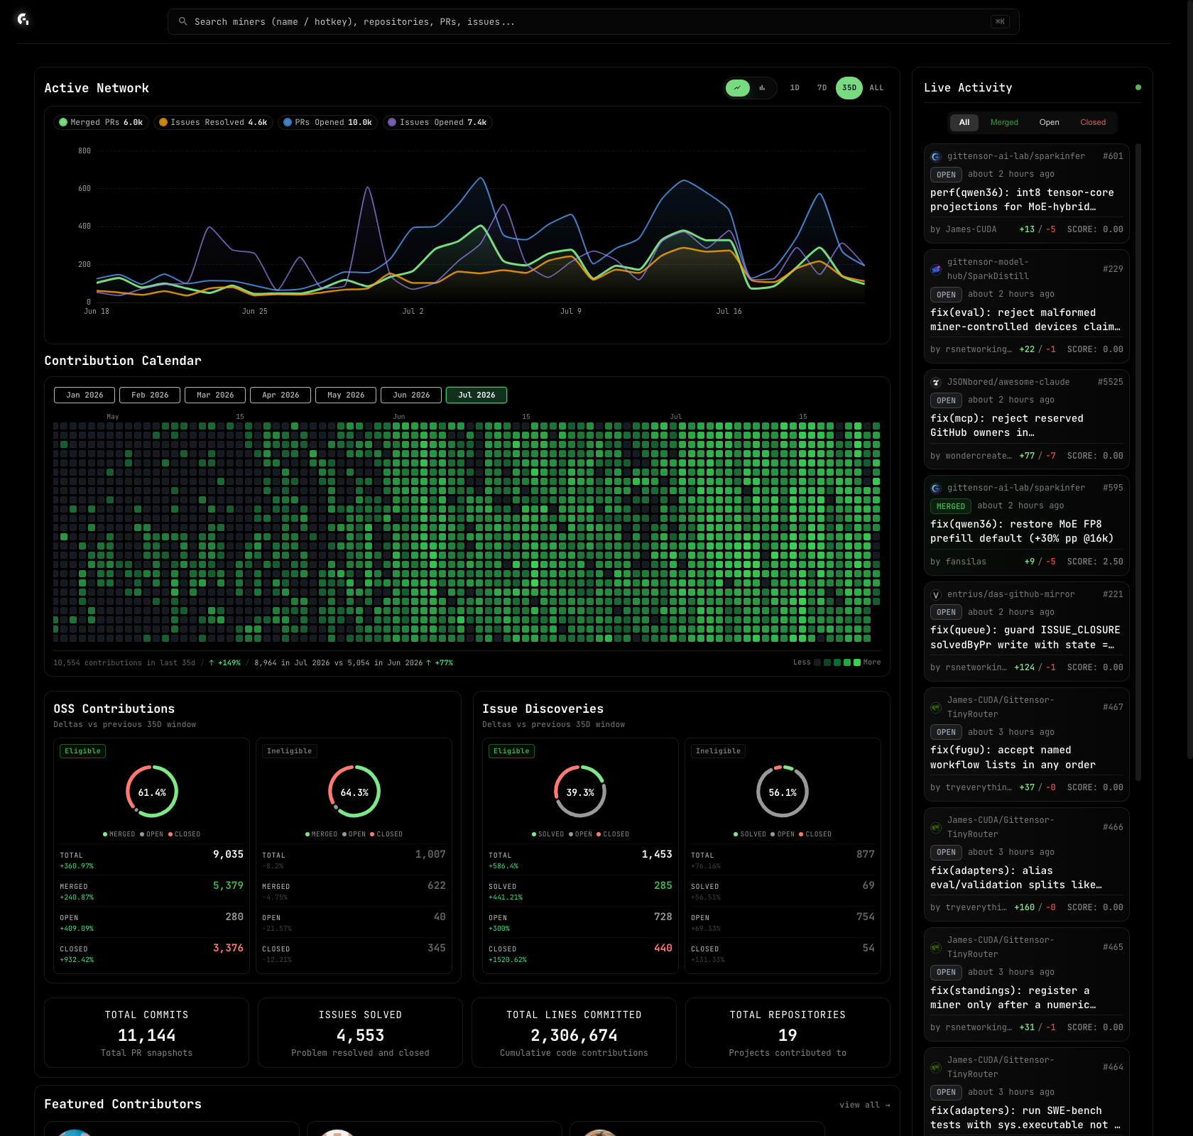
Task: Open merged PR fix(qwen36): restore MoE FP8
Action: pyautogui.click(x=1022, y=531)
